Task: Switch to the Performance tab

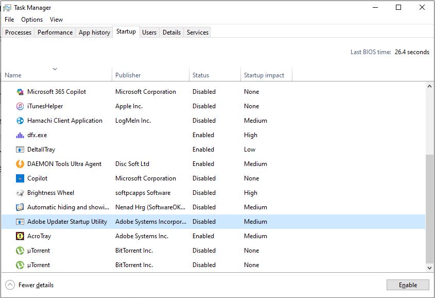Action: click(55, 32)
